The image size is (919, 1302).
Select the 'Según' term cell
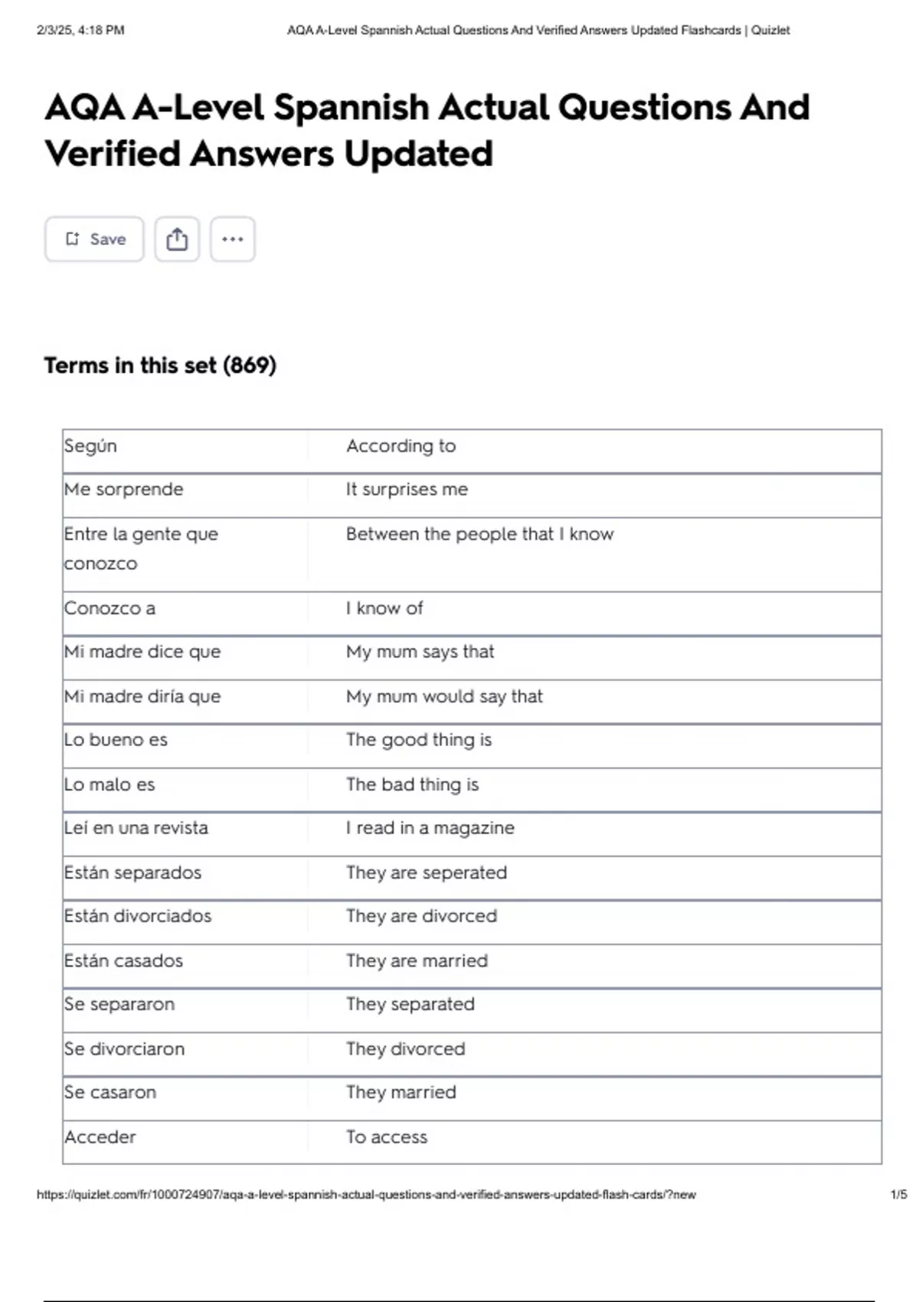pos(91,446)
